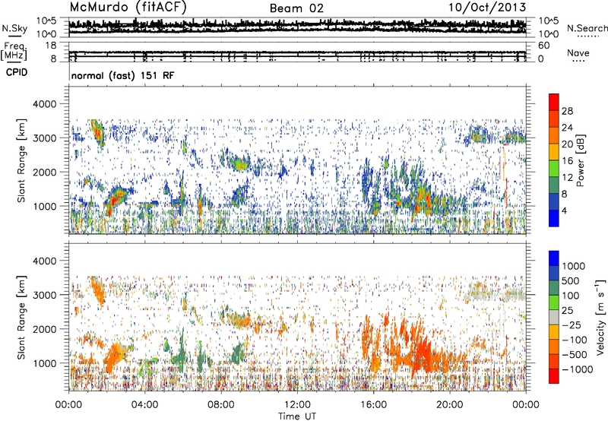Click the 16:00 time tick label

[373, 405]
